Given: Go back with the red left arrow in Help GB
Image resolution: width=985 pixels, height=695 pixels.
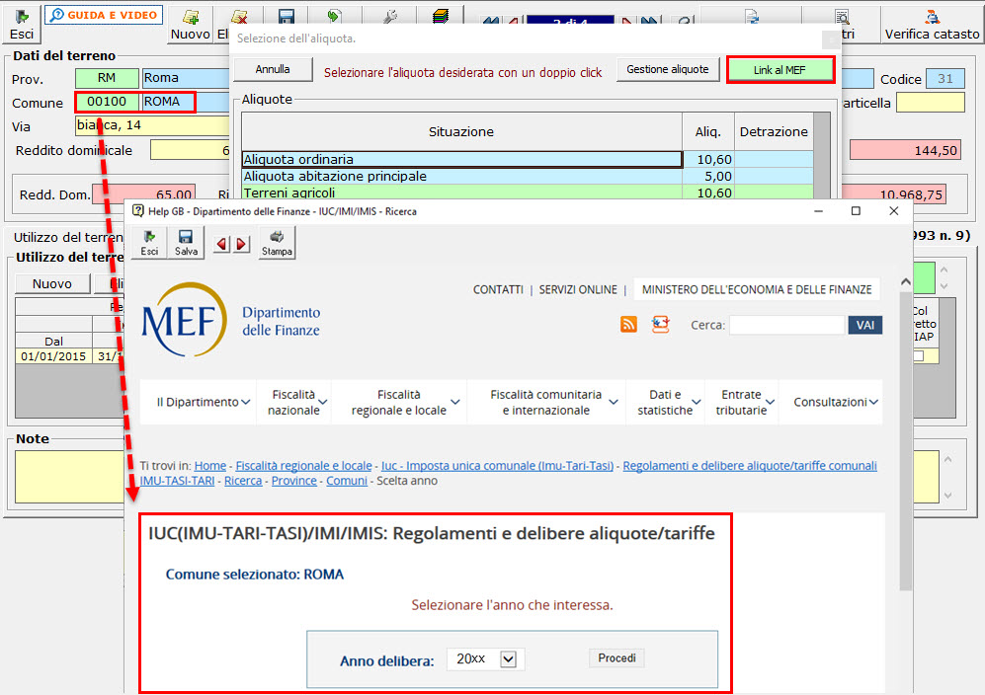Looking at the screenshot, I should [221, 244].
